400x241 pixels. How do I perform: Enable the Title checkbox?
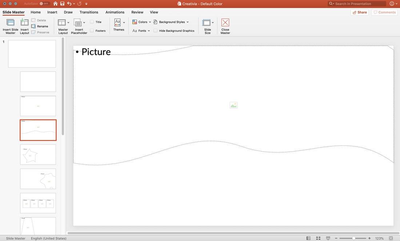(x=91, y=22)
